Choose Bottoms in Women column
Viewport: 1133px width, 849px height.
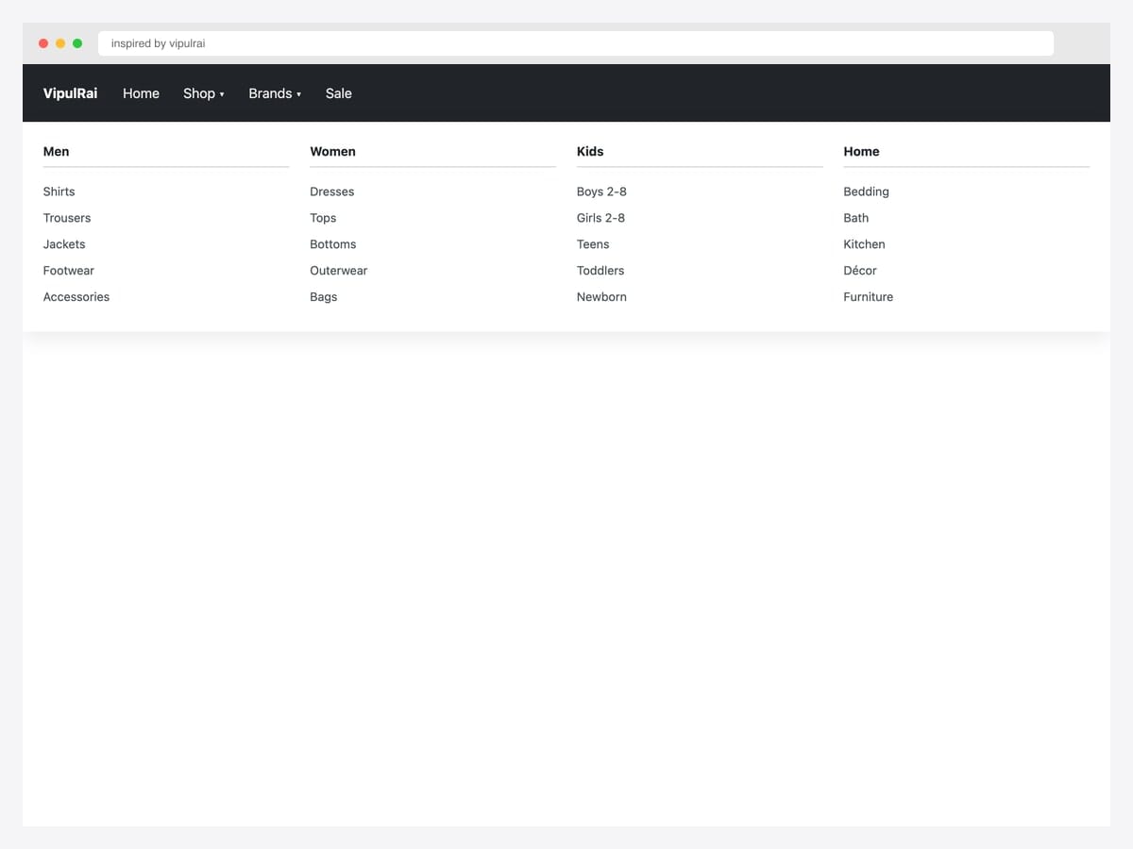point(333,244)
